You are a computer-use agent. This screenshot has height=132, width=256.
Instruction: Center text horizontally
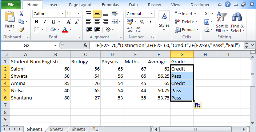(97, 22)
